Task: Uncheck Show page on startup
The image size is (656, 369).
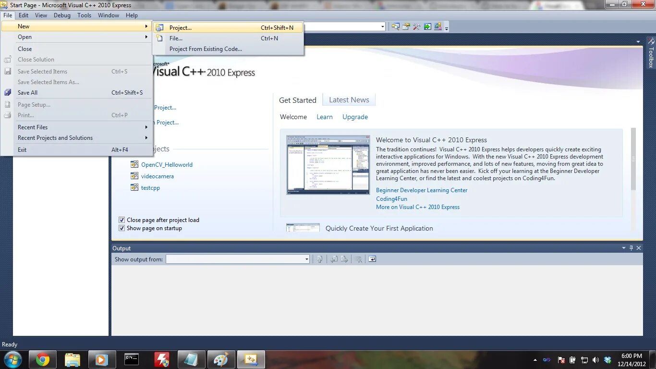Action: click(121, 228)
